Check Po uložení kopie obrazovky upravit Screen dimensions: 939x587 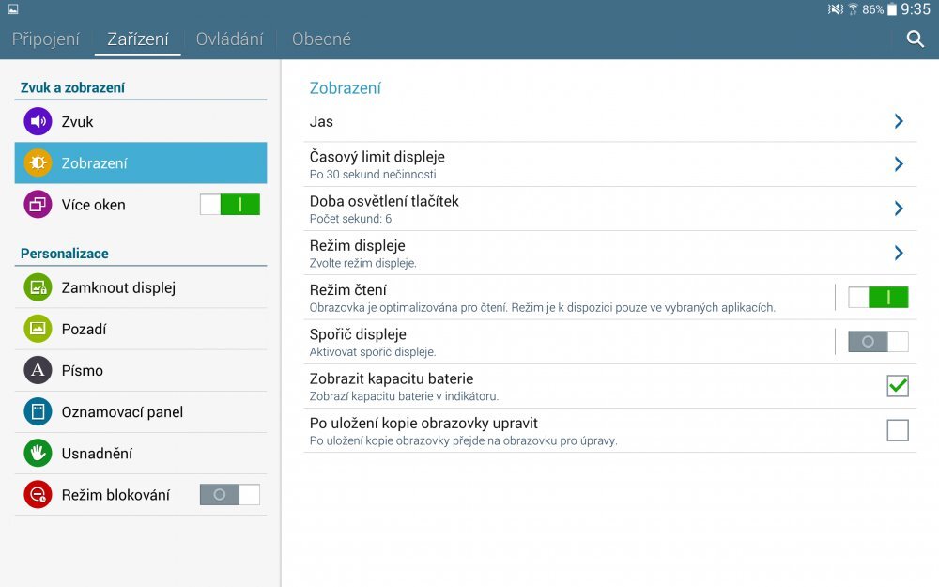898,430
